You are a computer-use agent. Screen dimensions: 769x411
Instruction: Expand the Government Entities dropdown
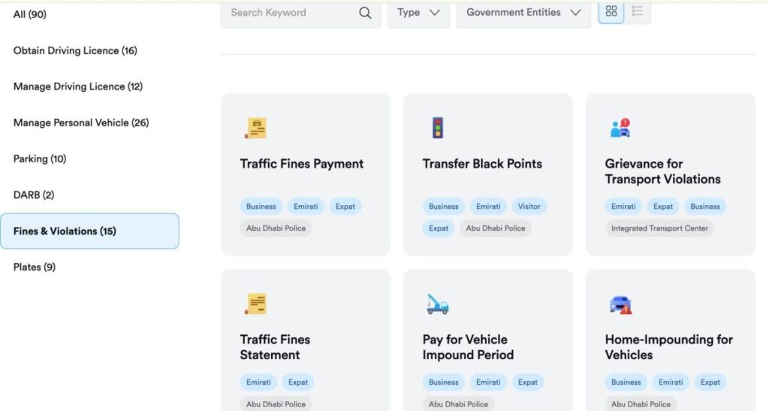click(523, 13)
